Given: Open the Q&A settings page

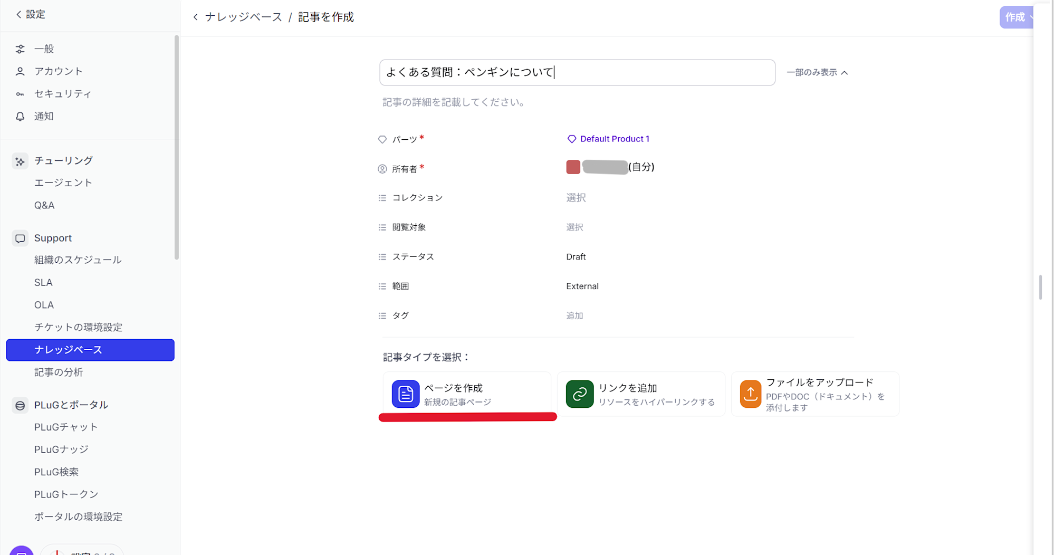Looking at the screenshot, I should click(44, 206).
